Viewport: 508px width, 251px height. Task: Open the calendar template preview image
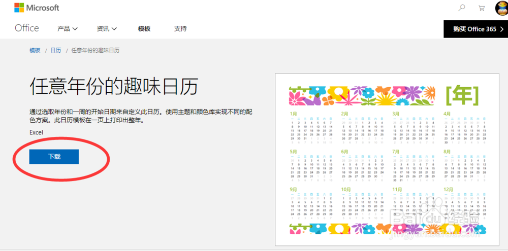point(387,159)
